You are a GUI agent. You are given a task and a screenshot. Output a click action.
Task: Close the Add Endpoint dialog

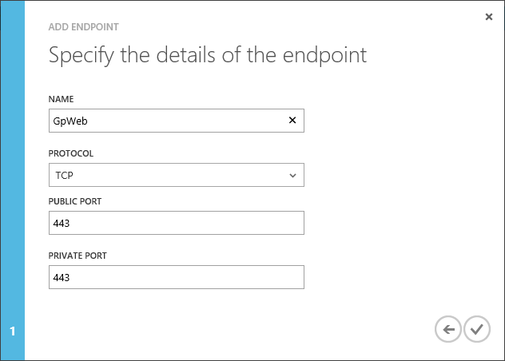[489, 16]
